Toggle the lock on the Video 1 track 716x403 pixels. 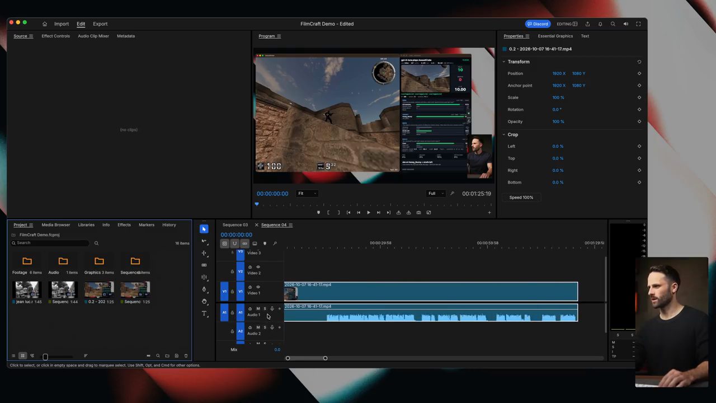pyautogui.click(x=232, y=292)
